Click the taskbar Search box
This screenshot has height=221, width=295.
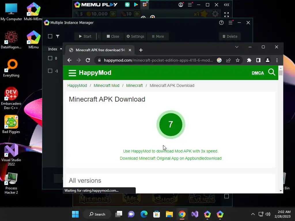[97, 214]
